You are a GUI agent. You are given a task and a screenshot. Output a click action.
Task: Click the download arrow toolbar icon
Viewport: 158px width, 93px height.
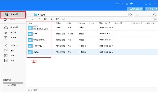tap(52, 19)
